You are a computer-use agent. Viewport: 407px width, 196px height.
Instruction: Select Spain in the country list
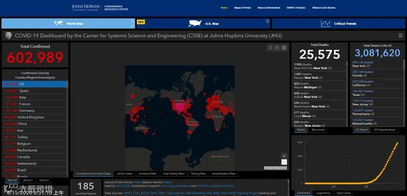(35, 91)
